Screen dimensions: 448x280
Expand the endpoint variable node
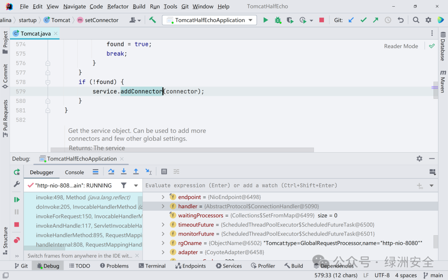point(163,197)
